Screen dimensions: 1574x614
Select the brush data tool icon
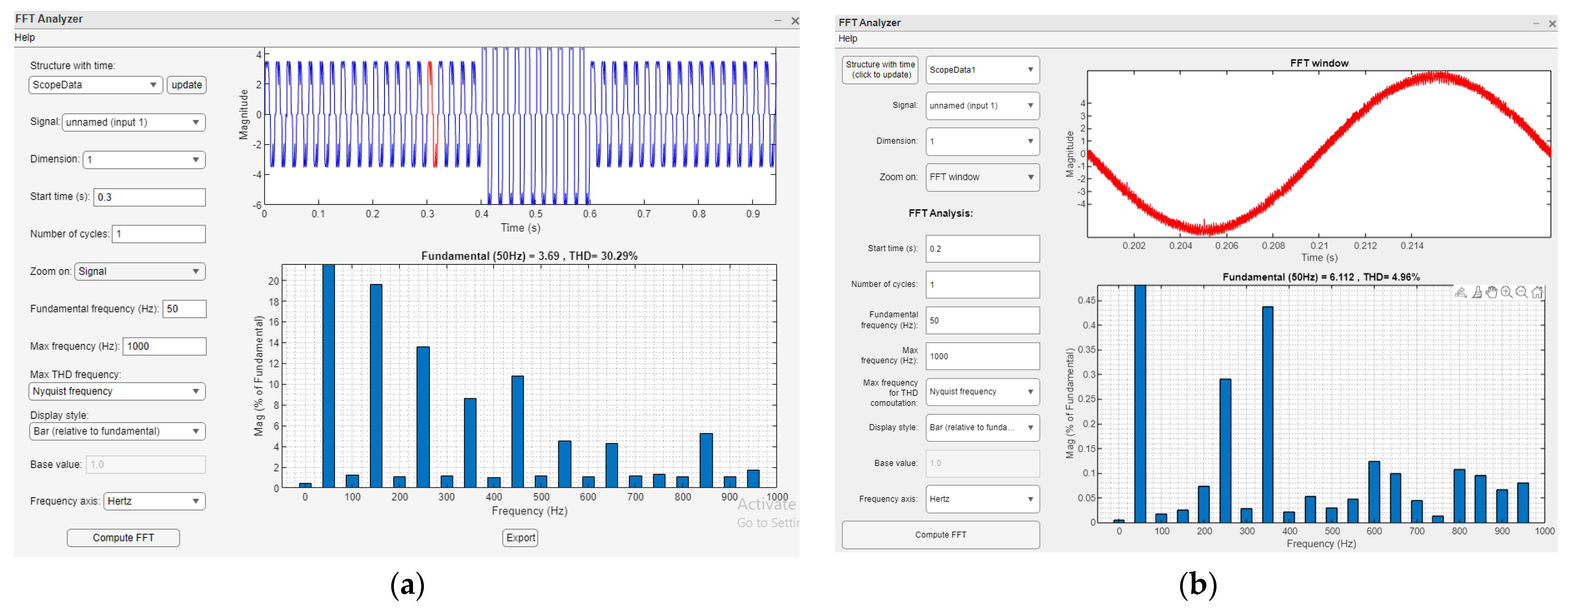(1476, 292)
